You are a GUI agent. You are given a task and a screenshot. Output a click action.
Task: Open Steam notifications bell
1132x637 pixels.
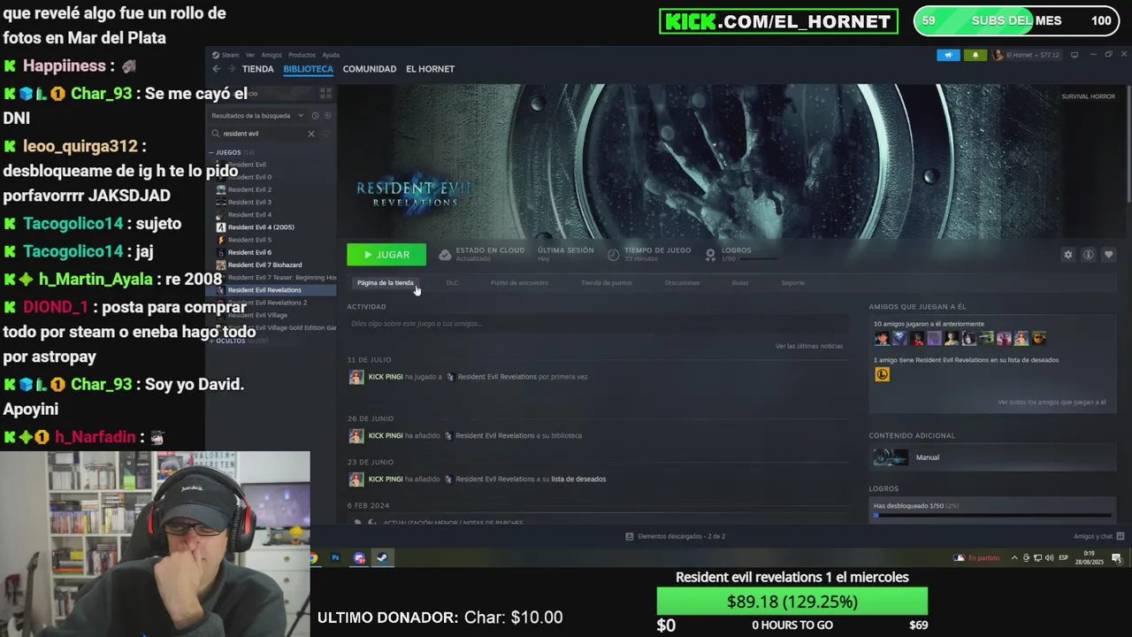[x=975, y=55]
